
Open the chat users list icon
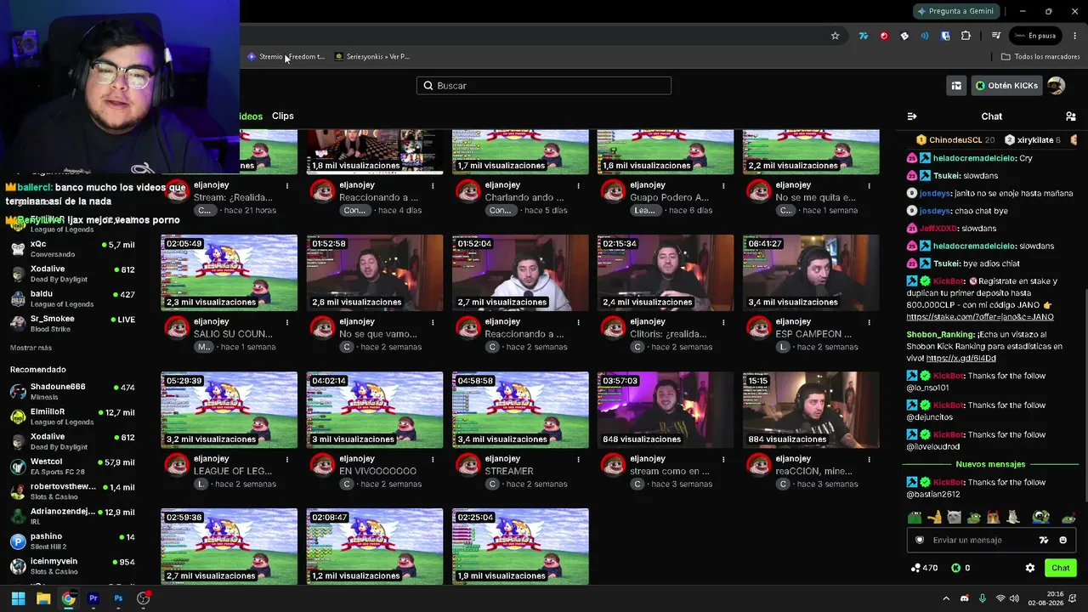[x=1070, y=116]
